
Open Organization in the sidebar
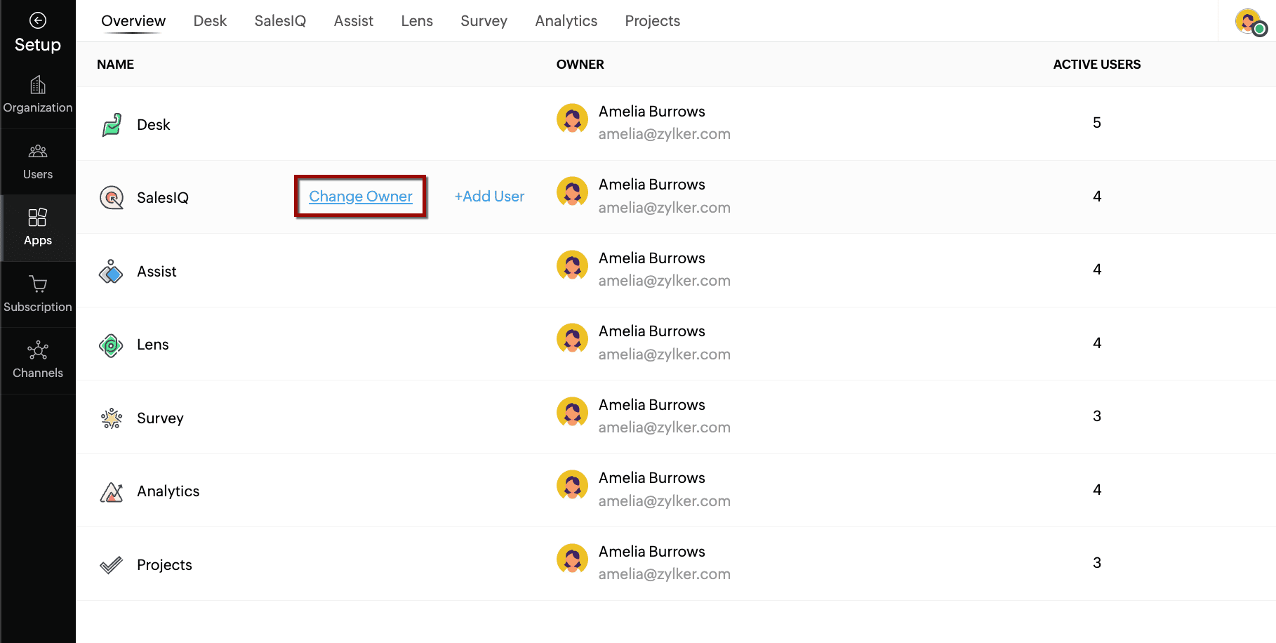(38, 95)
